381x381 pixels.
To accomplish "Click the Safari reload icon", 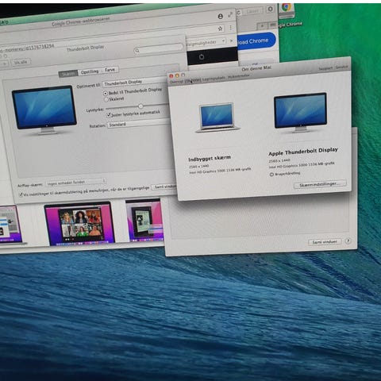I will (238, 12).
